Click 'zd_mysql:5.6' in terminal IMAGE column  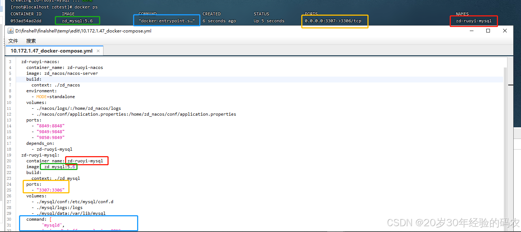(77, 21)
